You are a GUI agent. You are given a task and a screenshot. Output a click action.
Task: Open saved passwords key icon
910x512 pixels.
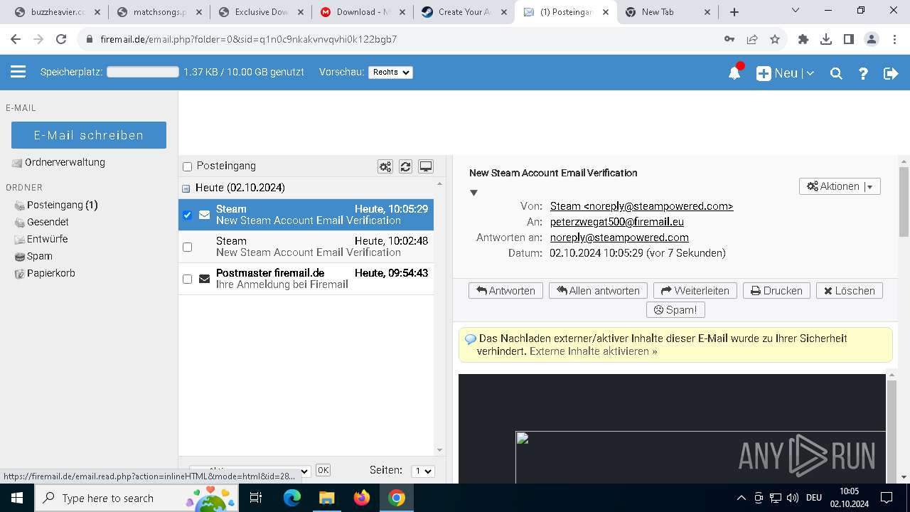pos(729,40)
